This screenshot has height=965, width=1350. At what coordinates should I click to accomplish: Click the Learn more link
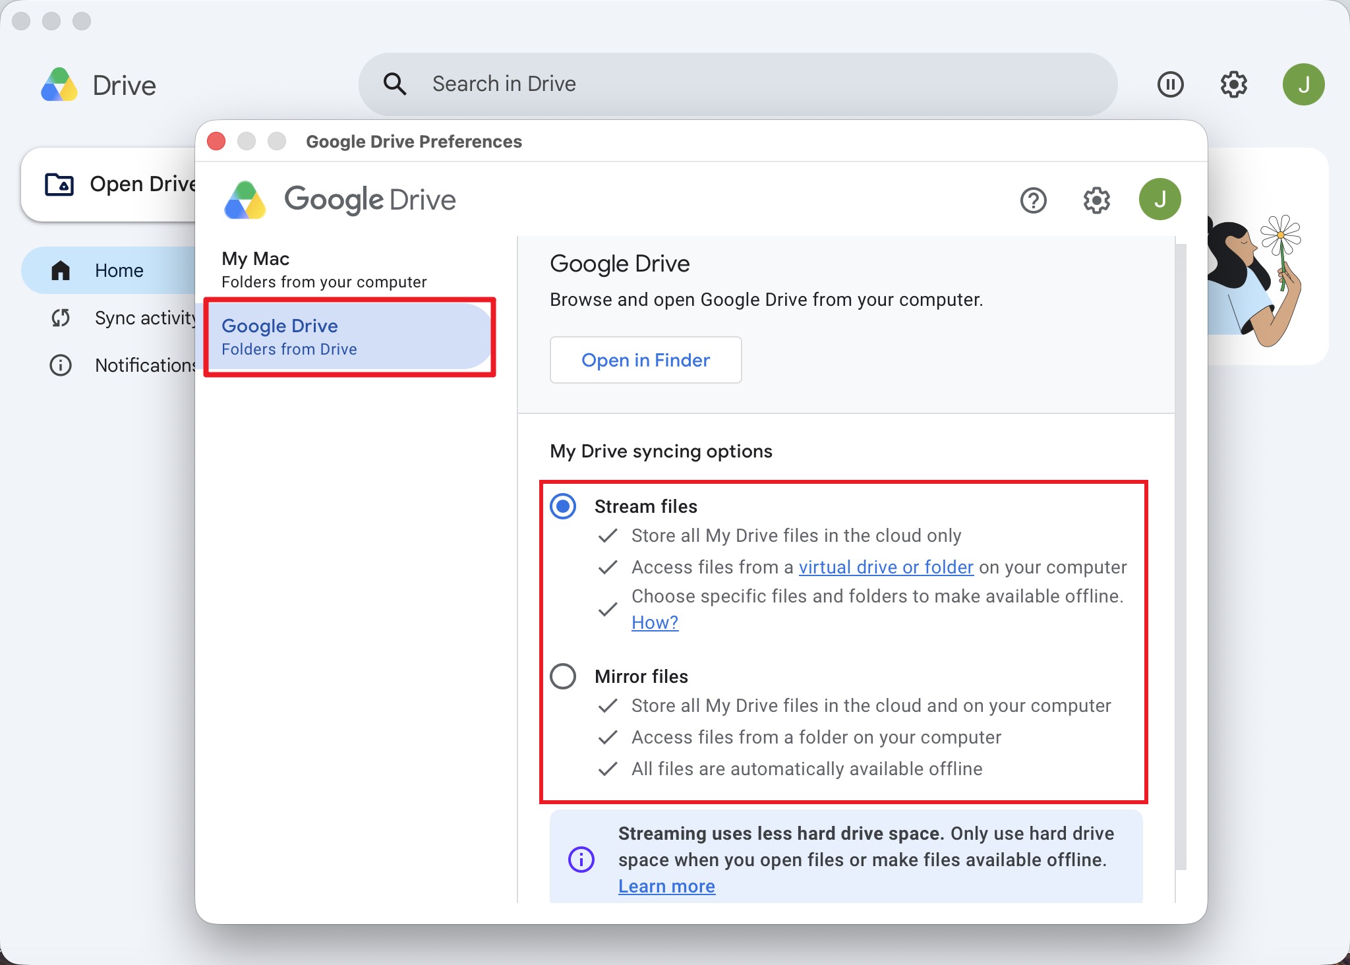pyautogui.click(x=666, y=886)
